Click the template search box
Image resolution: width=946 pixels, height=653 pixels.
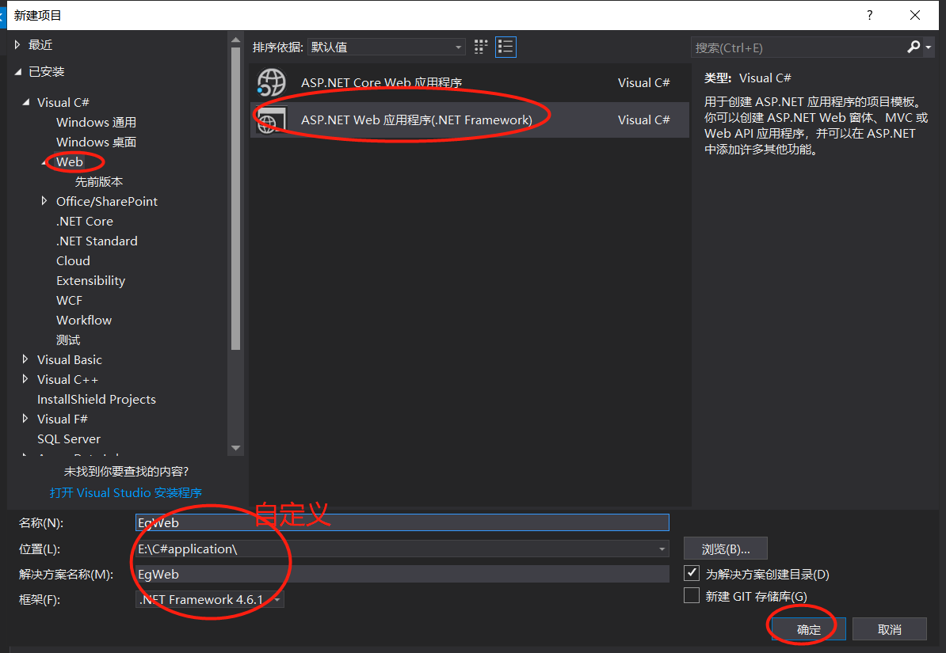(798, 47)
